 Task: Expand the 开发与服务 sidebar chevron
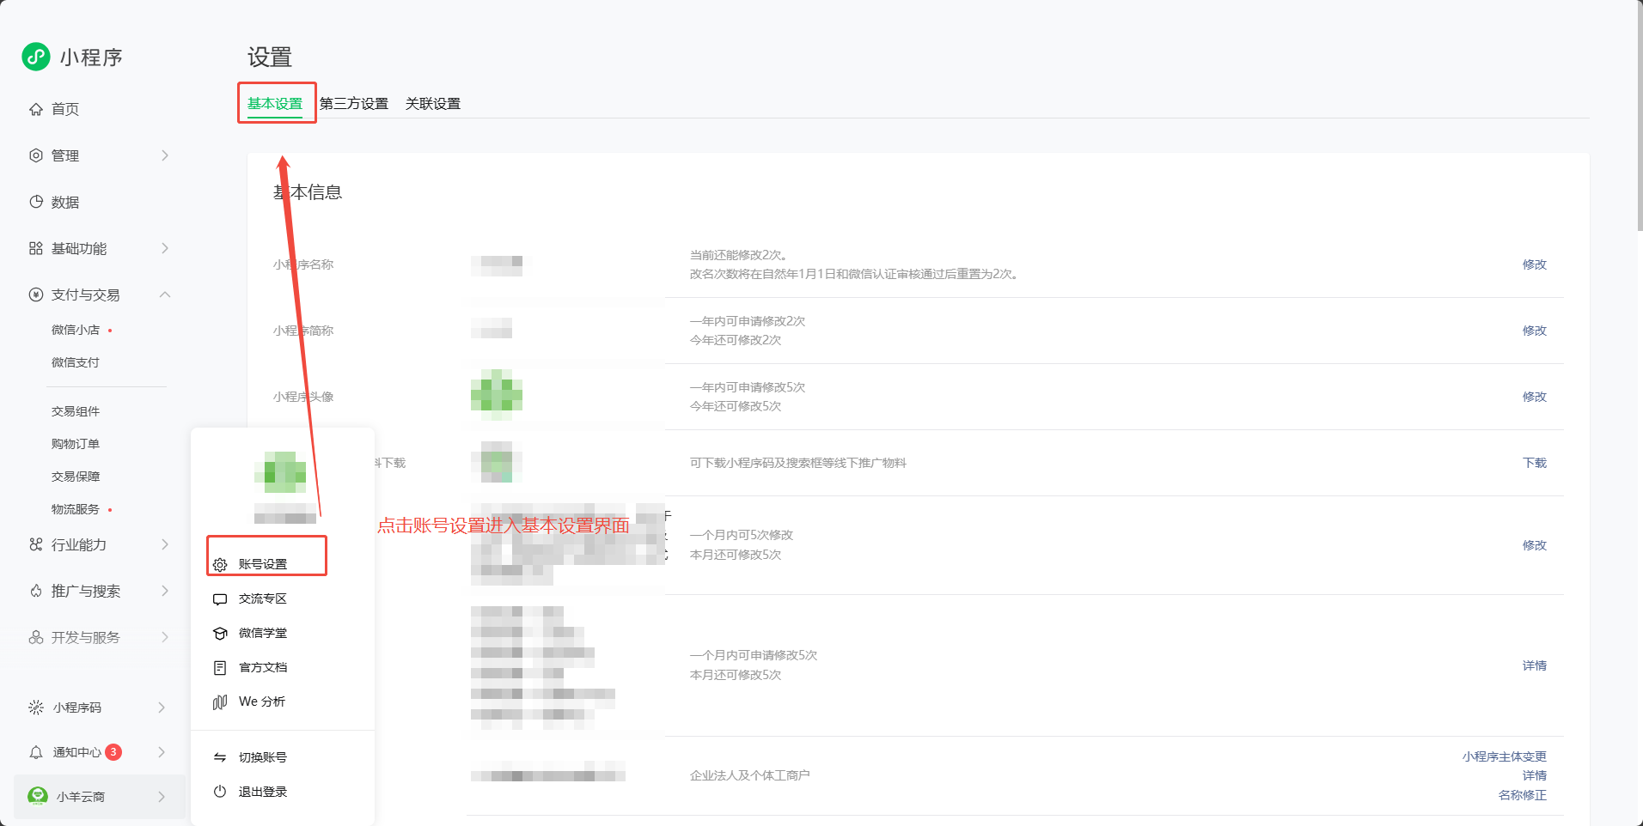(164, 637)
